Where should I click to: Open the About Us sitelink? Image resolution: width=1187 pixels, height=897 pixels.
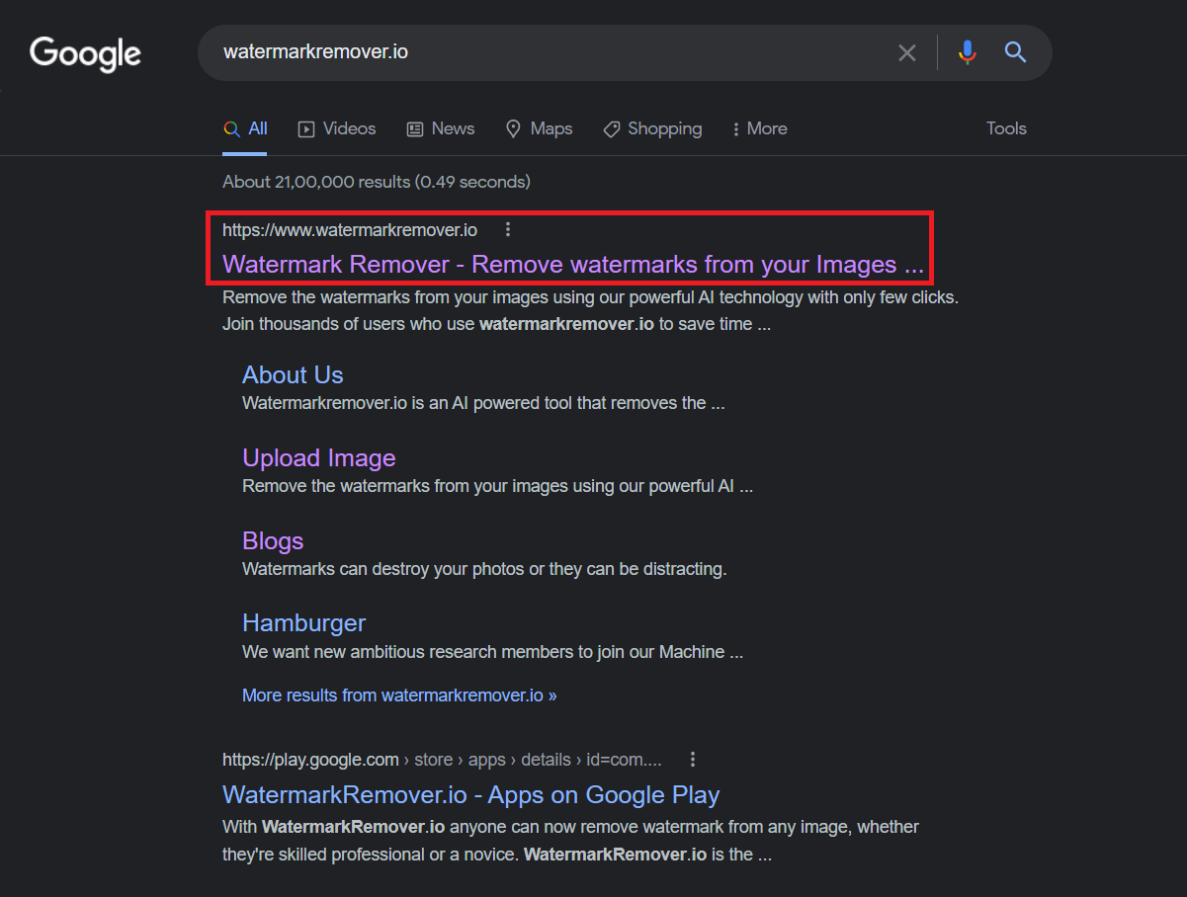pyautogui.click(x=293, y=375)
